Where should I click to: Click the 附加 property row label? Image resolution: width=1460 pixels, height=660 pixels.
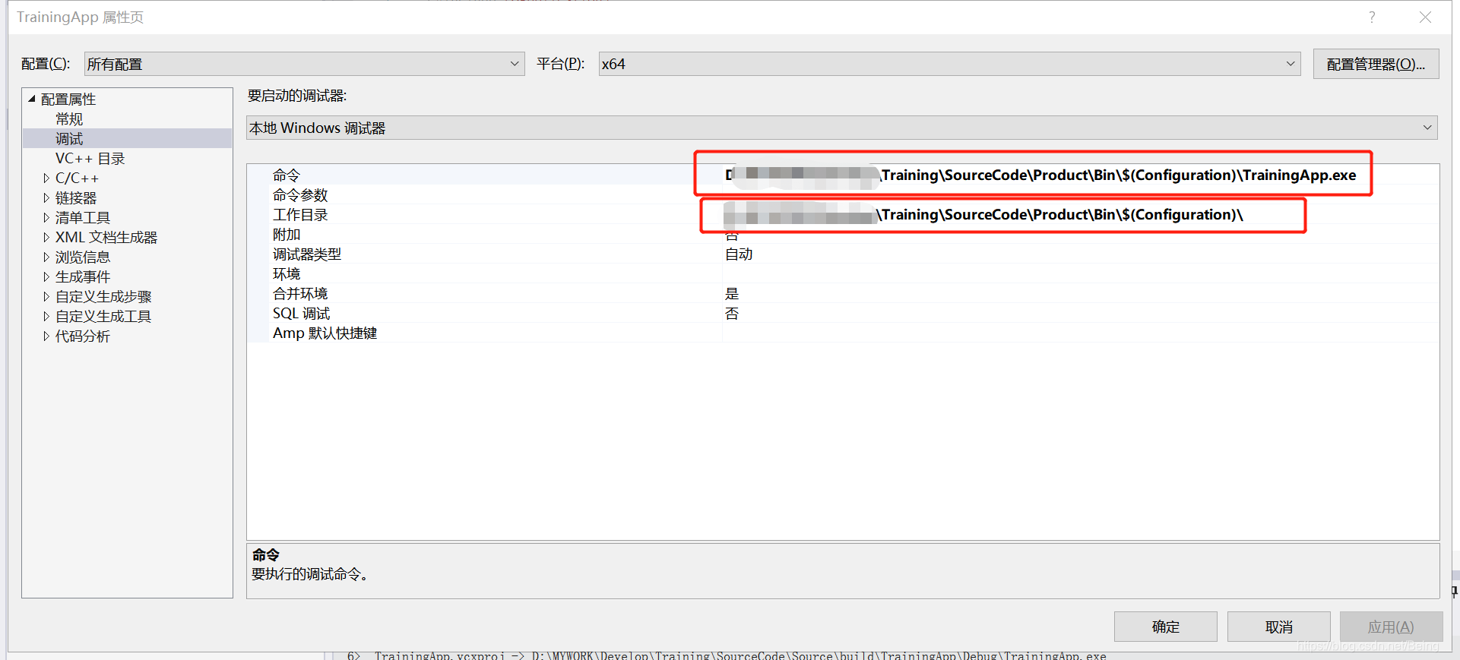(287, 235)
